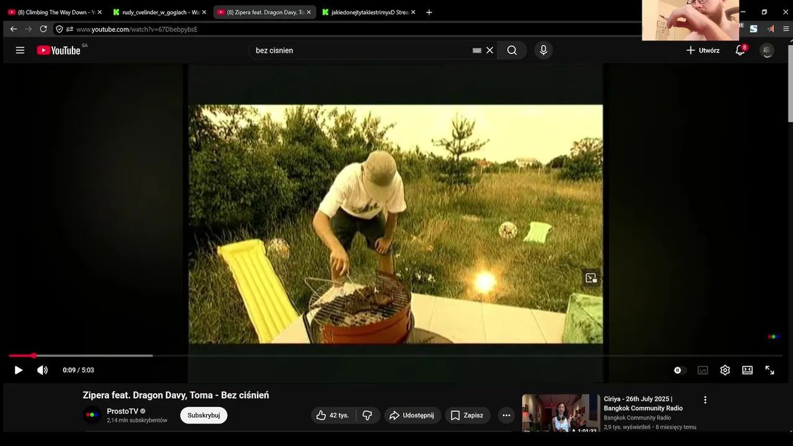The width and height of the screenshot is (793, 446).
Task: Start voice search with microphone icon
Action: click(x=543, y=50)
